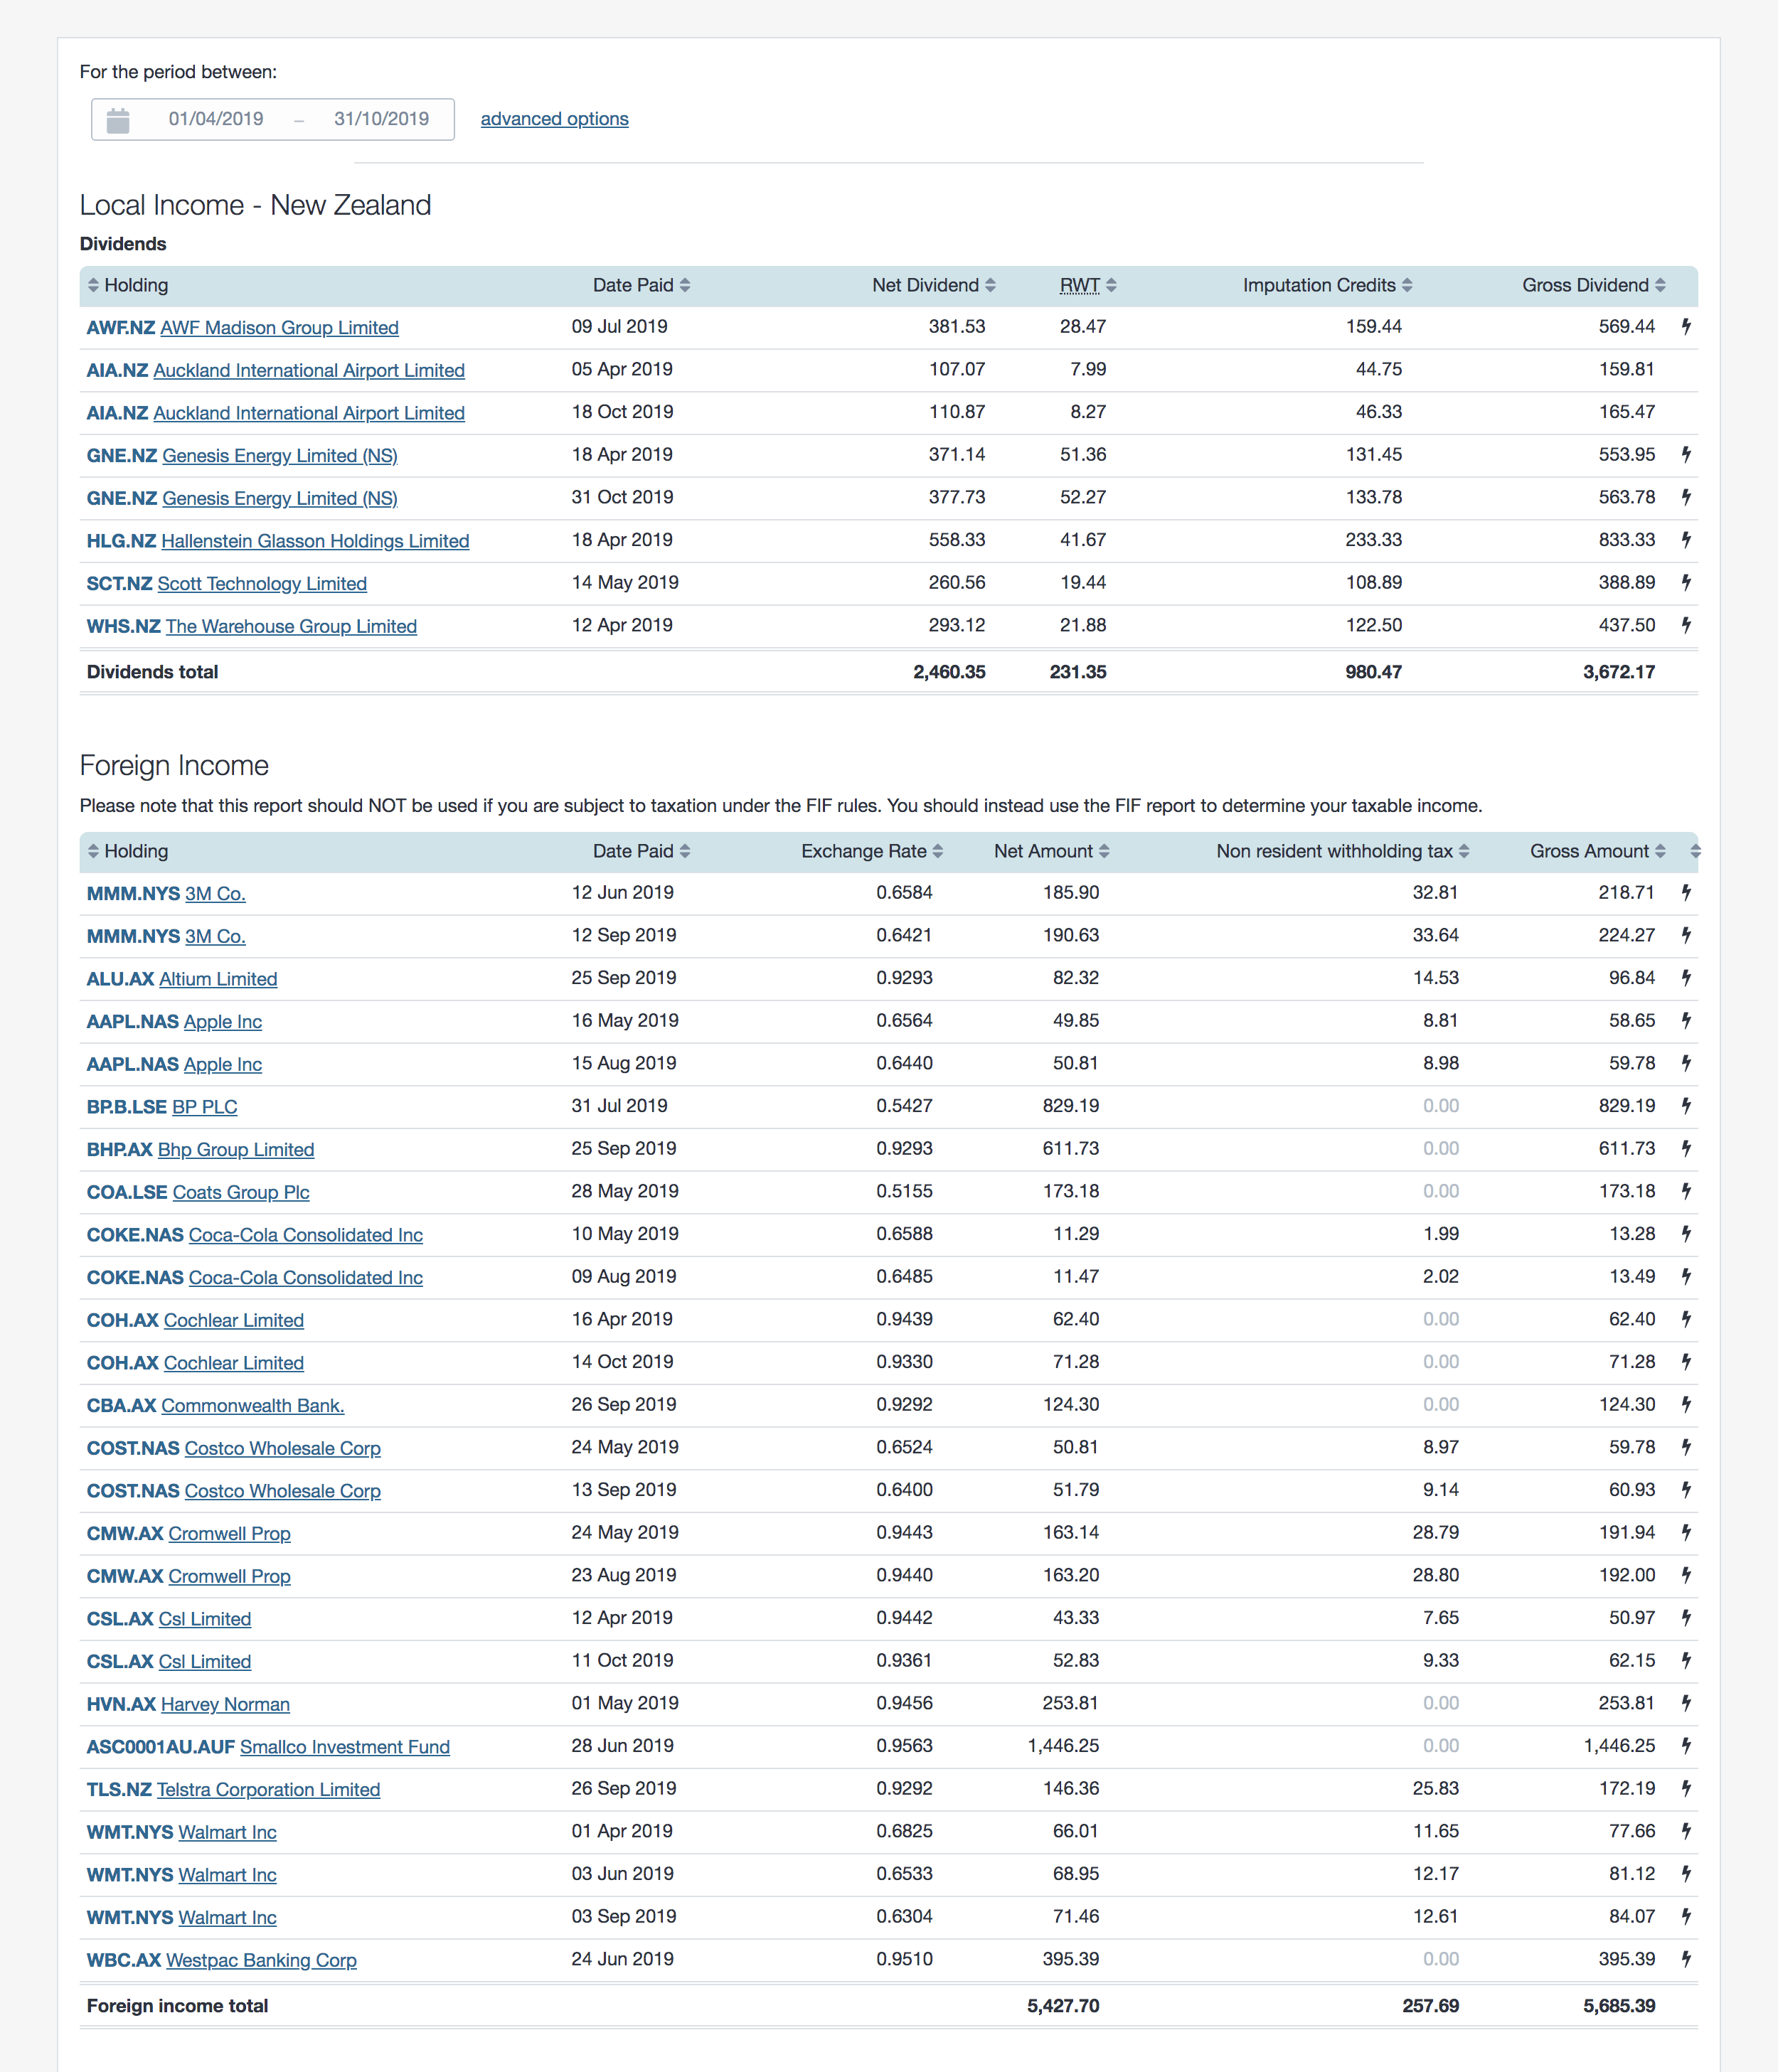
Task: Click lightning icon for 3M Co. 12 Jun row
Action: pos(1686,893)
